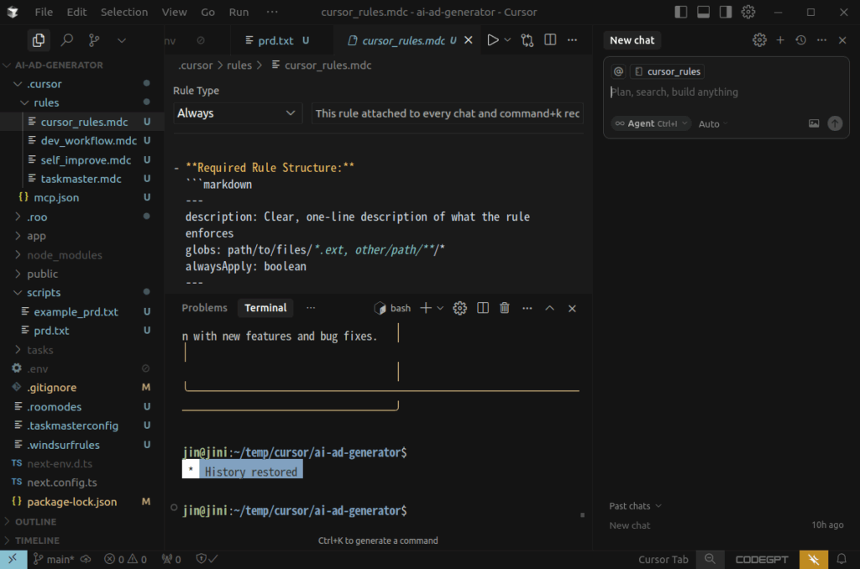Viewport: 860px width, 569px height.
Task: Show more panel tabs ellipsis
Action: pyautogui.click(x=311, y=308)
